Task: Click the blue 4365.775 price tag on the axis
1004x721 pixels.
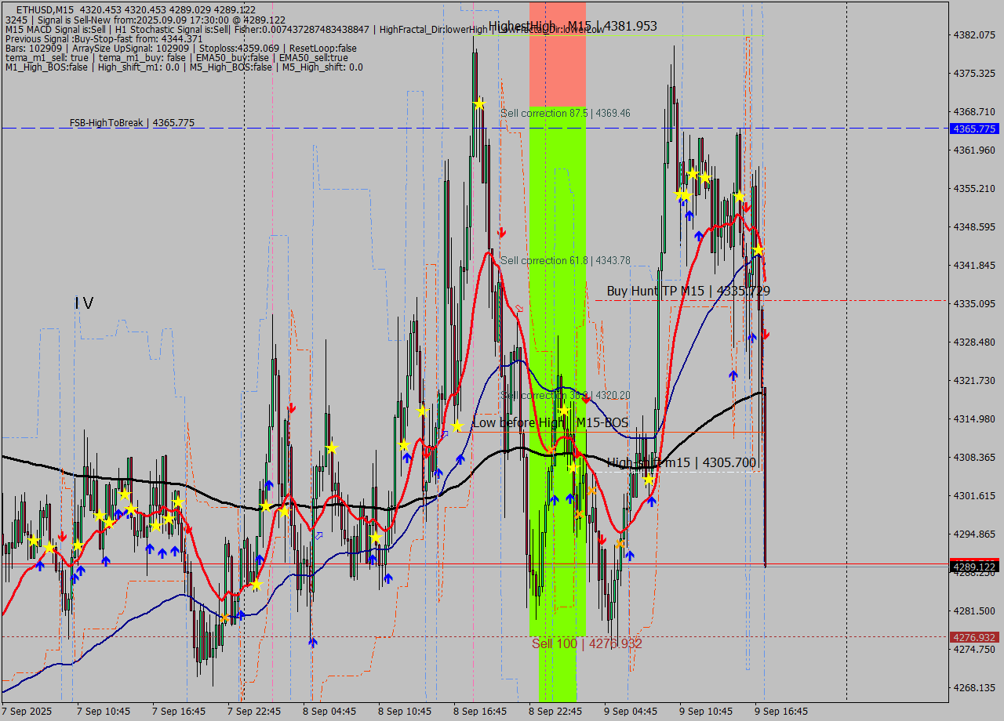Action: coord(973,129)
